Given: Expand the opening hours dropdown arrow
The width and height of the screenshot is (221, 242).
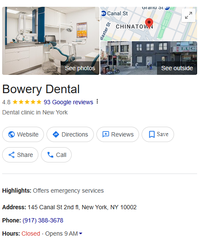Looking at the screenshot, I should click(x=81, y=233).
